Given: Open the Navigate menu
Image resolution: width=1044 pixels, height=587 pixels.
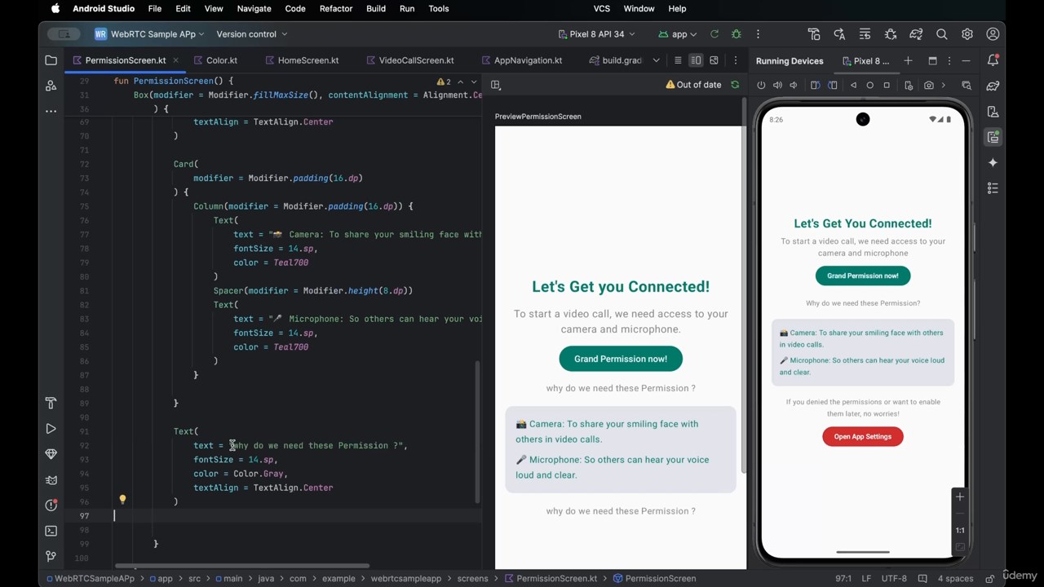Looking at the screenshot, I should (254, 8).
